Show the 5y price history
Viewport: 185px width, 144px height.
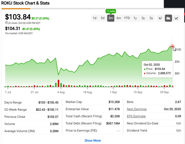pyautogui.click(x=151, y=18)
